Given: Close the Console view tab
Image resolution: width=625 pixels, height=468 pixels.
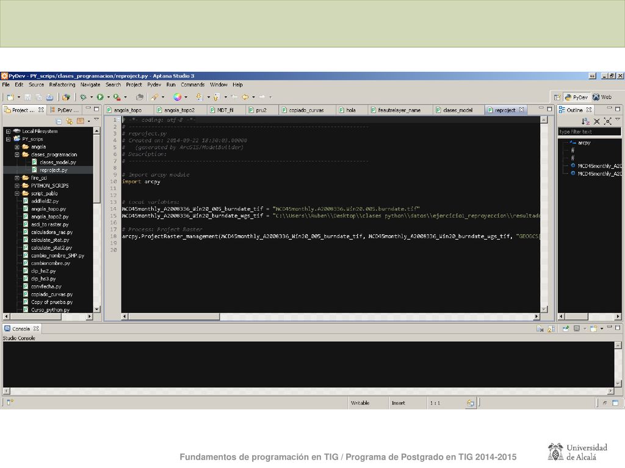Looking at the screenshot, I should click(36, 328).
